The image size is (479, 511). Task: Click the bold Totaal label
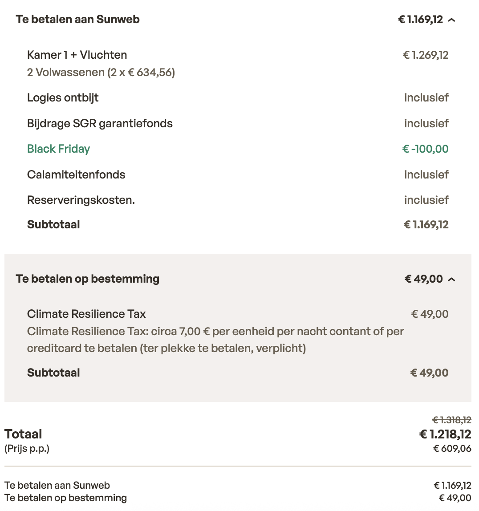click(23, 434)
